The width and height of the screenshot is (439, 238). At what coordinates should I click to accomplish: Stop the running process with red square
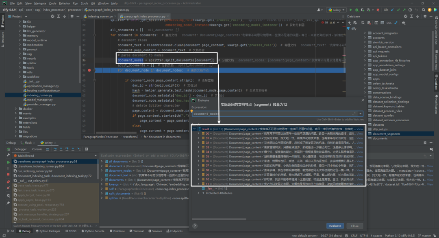[378, 10]
